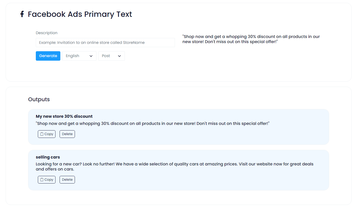Copy the selling cars output text
Screen dimensions: 358x209
click(47, 180)
